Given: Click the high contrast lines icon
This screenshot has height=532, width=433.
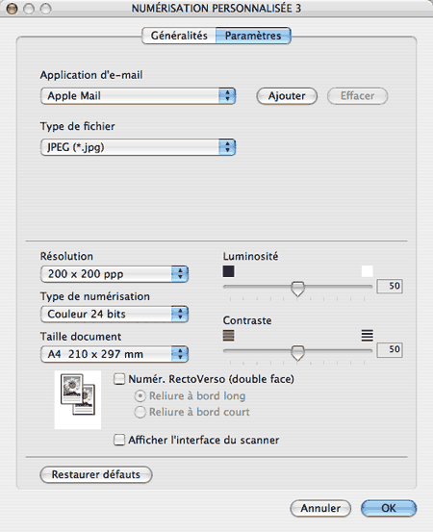Looking at the screenshot, I should click(368, 336).
